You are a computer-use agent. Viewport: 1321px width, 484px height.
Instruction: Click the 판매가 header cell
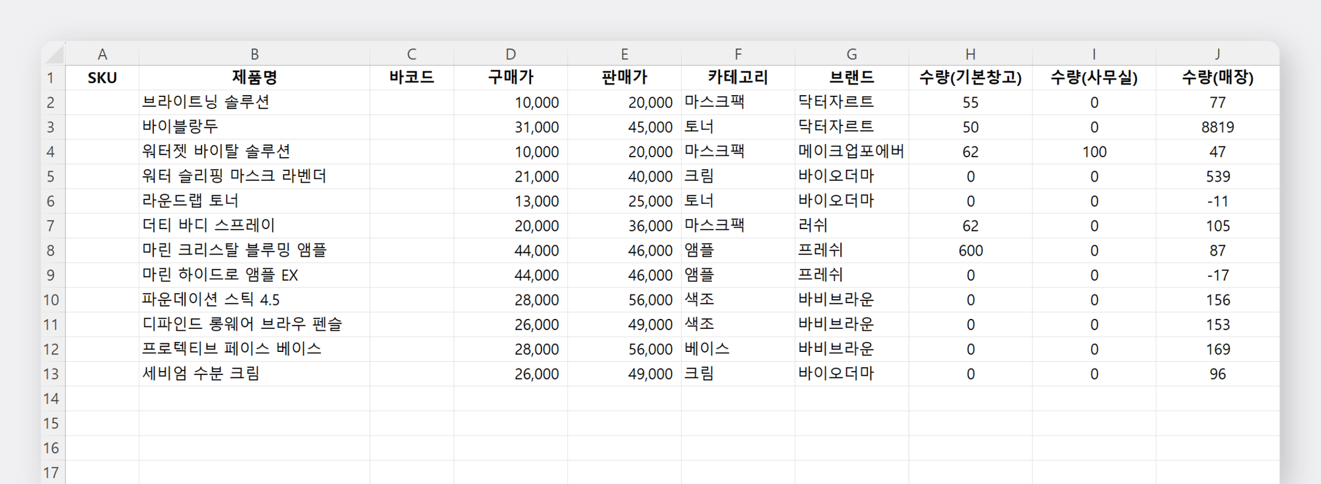(x=624, y=78)
